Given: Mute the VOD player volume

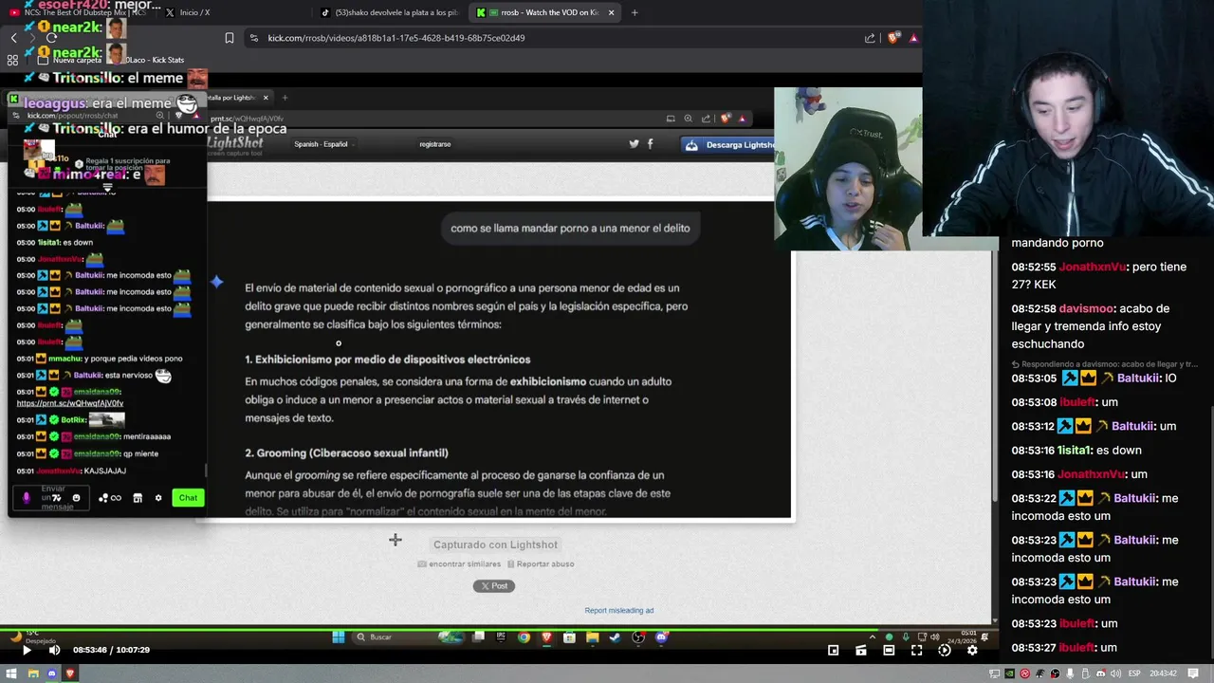Looking at the screenshot, I should pyautogui.click(x=54, y=650).
